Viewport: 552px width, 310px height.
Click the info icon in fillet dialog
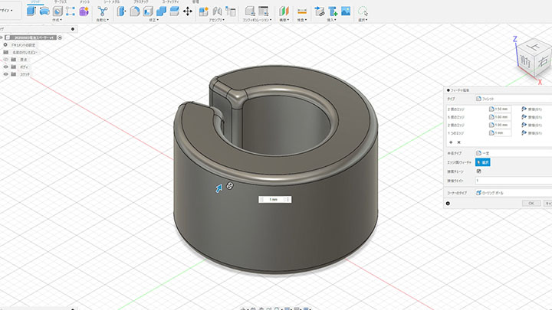(x=448, y=204)
